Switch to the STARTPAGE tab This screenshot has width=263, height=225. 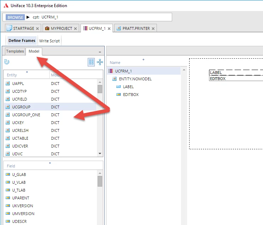[23, 28]
